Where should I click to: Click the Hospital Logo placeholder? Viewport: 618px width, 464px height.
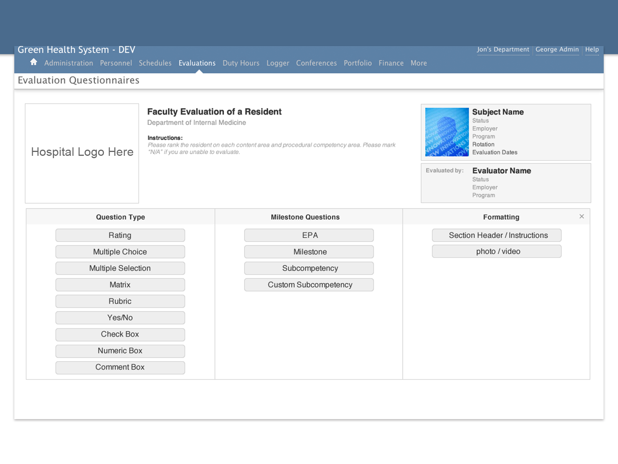coord(81,152)
